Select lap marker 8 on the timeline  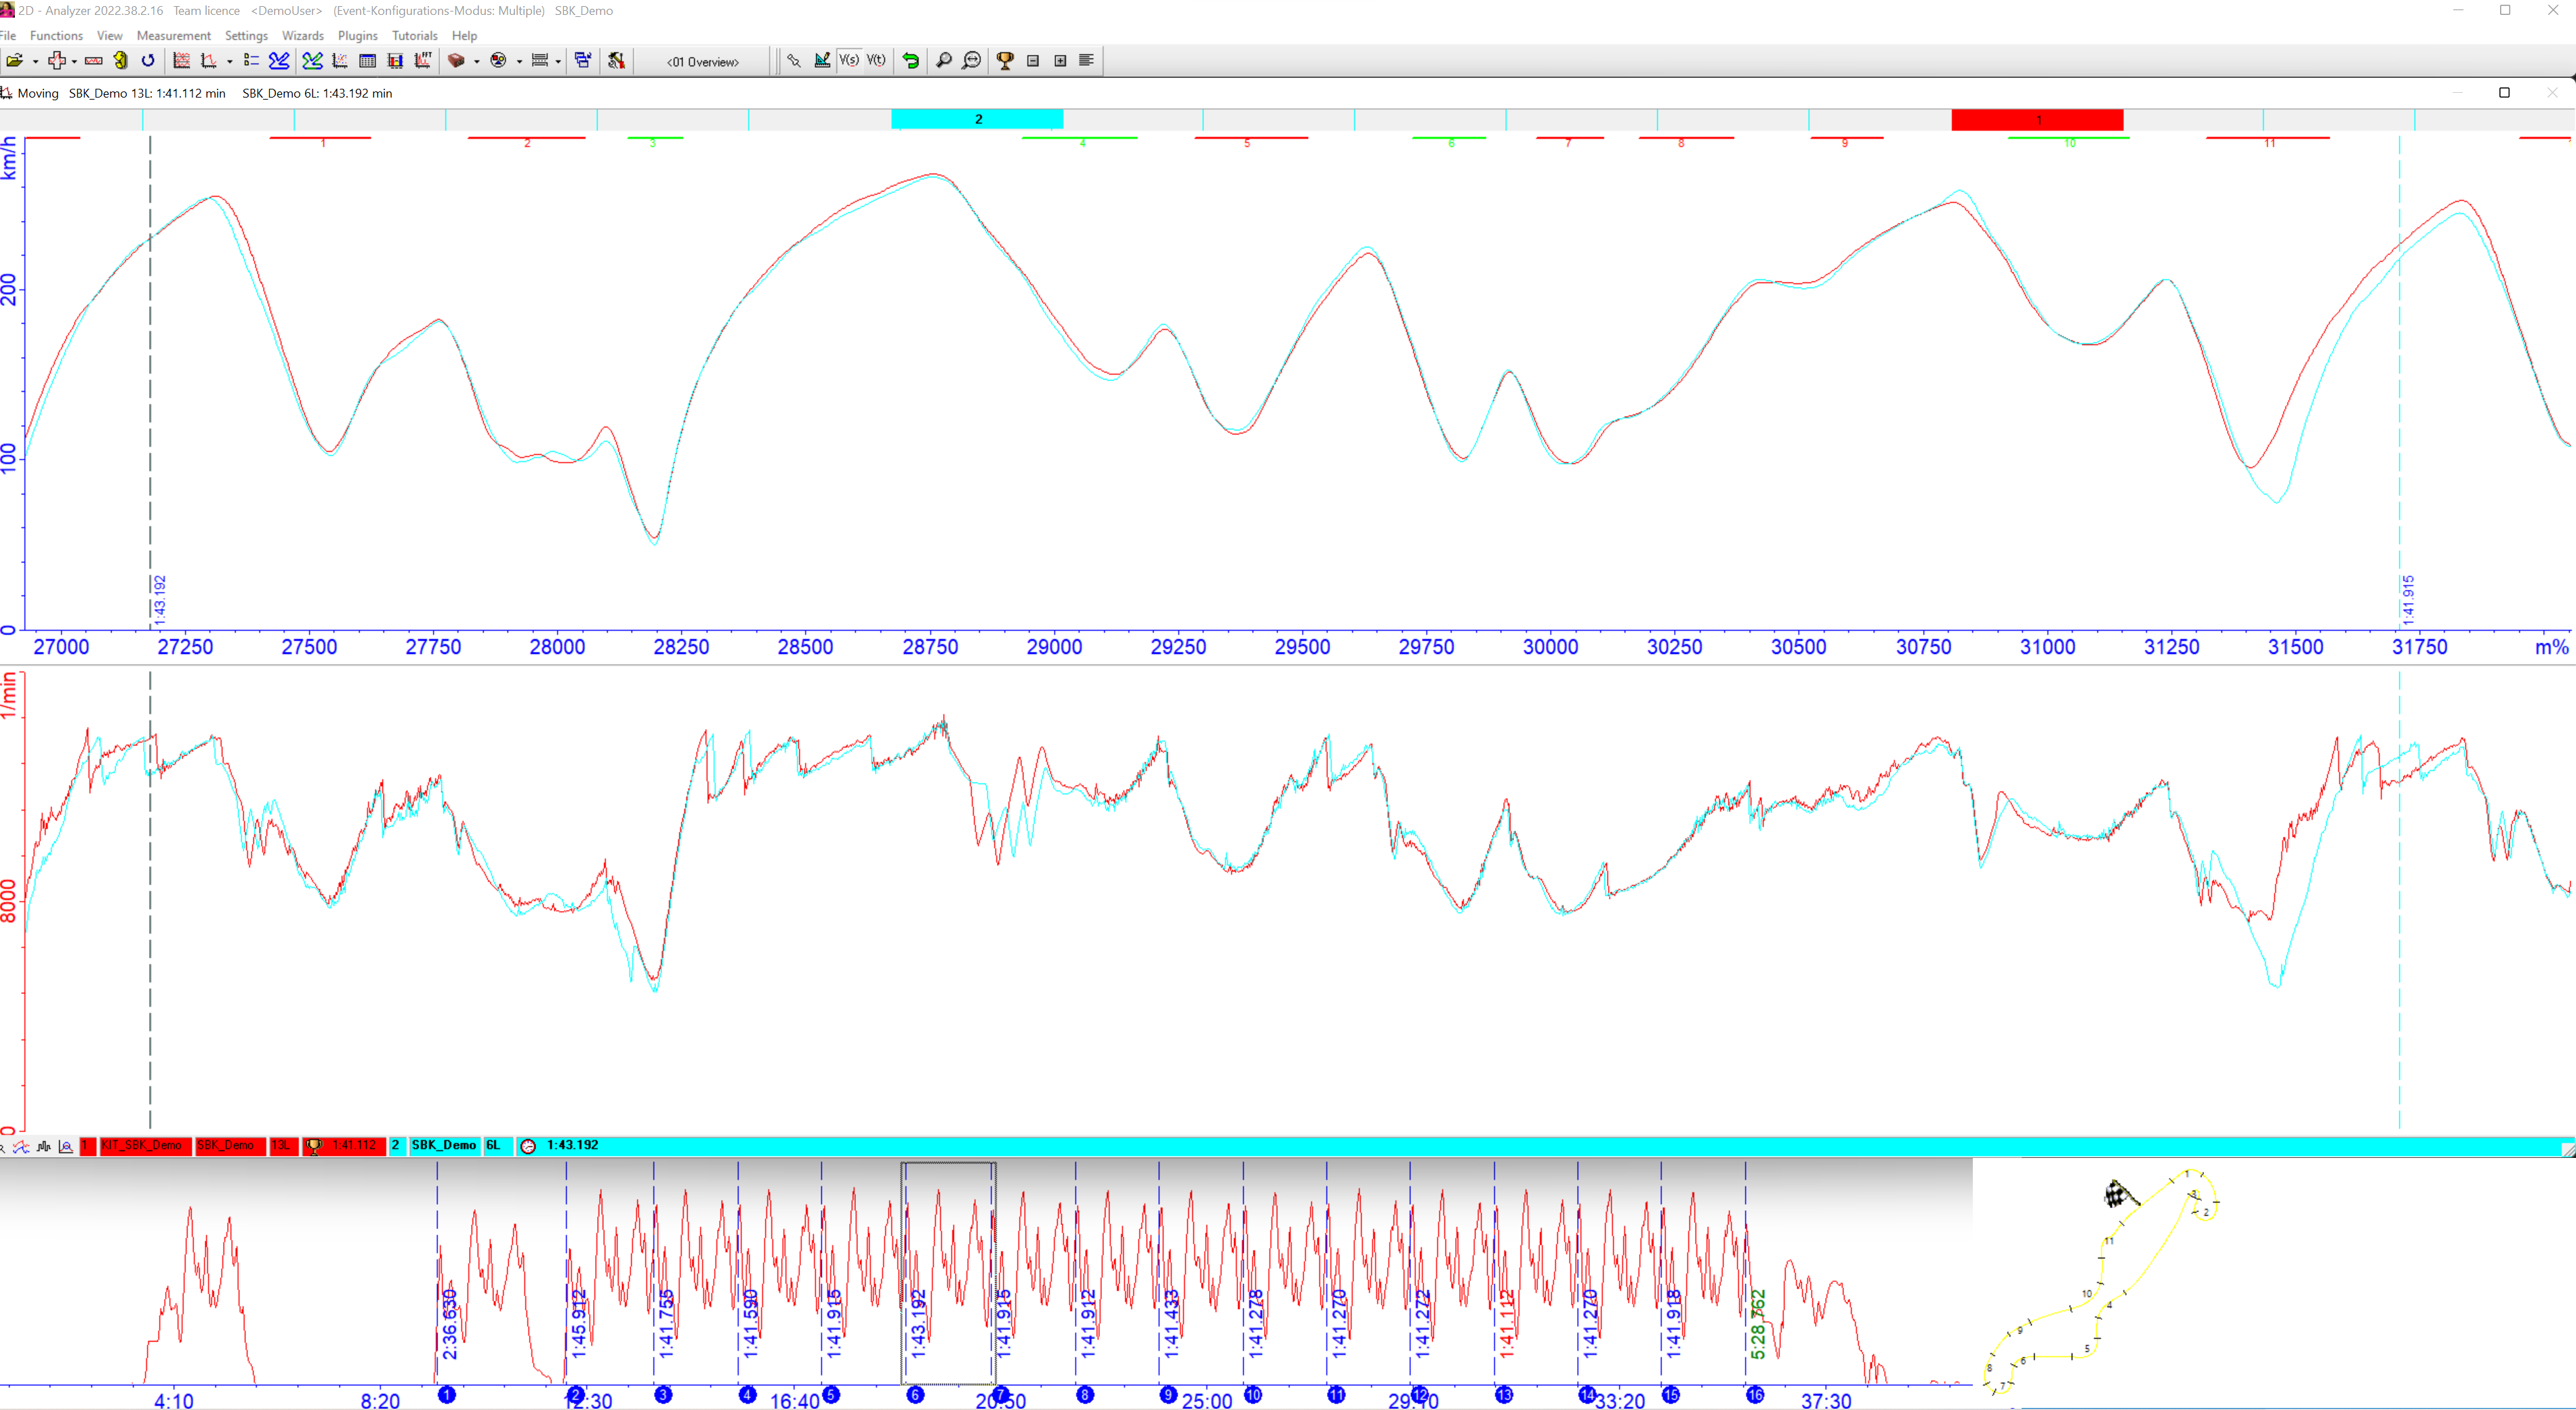(1085, 1395)
